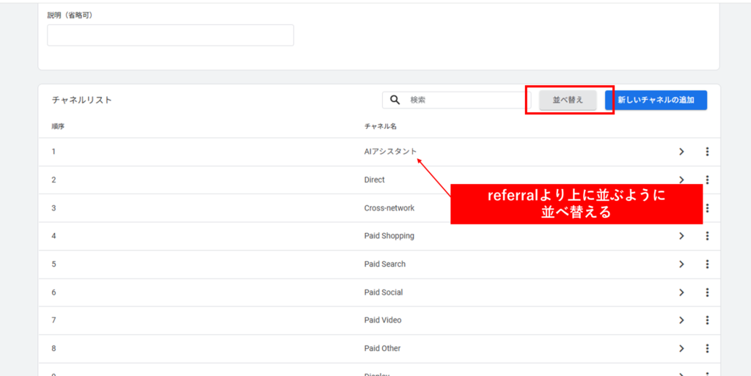Open the three-dot menu for Direct channel
The image size is (751, 376).
coord(707,180)
